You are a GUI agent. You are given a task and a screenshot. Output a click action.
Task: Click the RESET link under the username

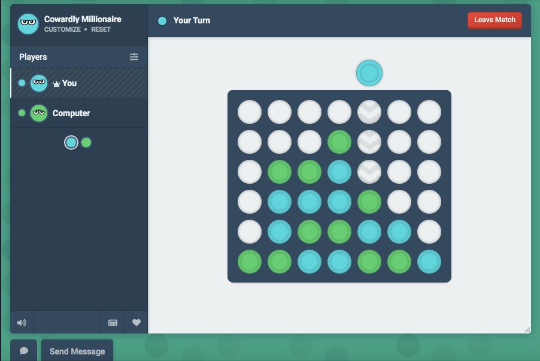(101, 29)
